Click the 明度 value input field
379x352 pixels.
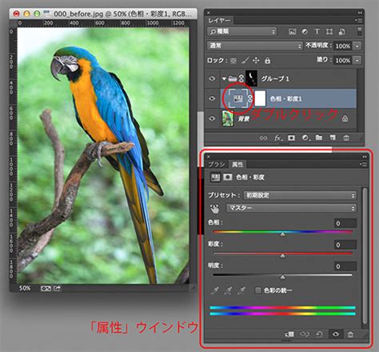click(345, 266)
